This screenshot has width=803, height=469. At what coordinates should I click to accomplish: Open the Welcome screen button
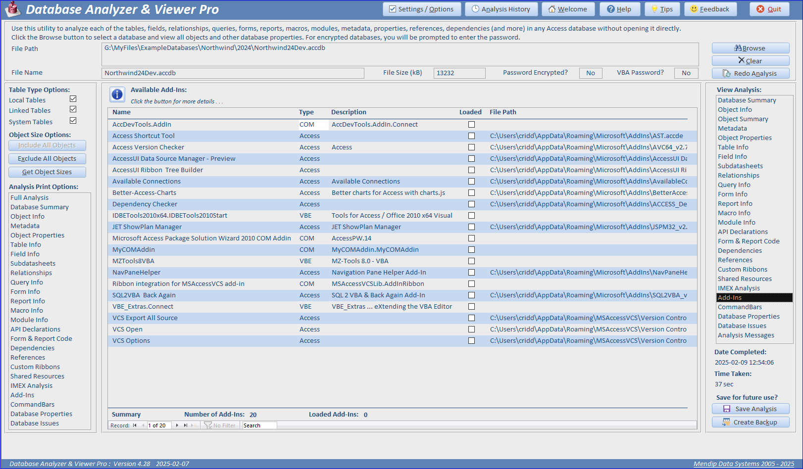click(568, 9)
